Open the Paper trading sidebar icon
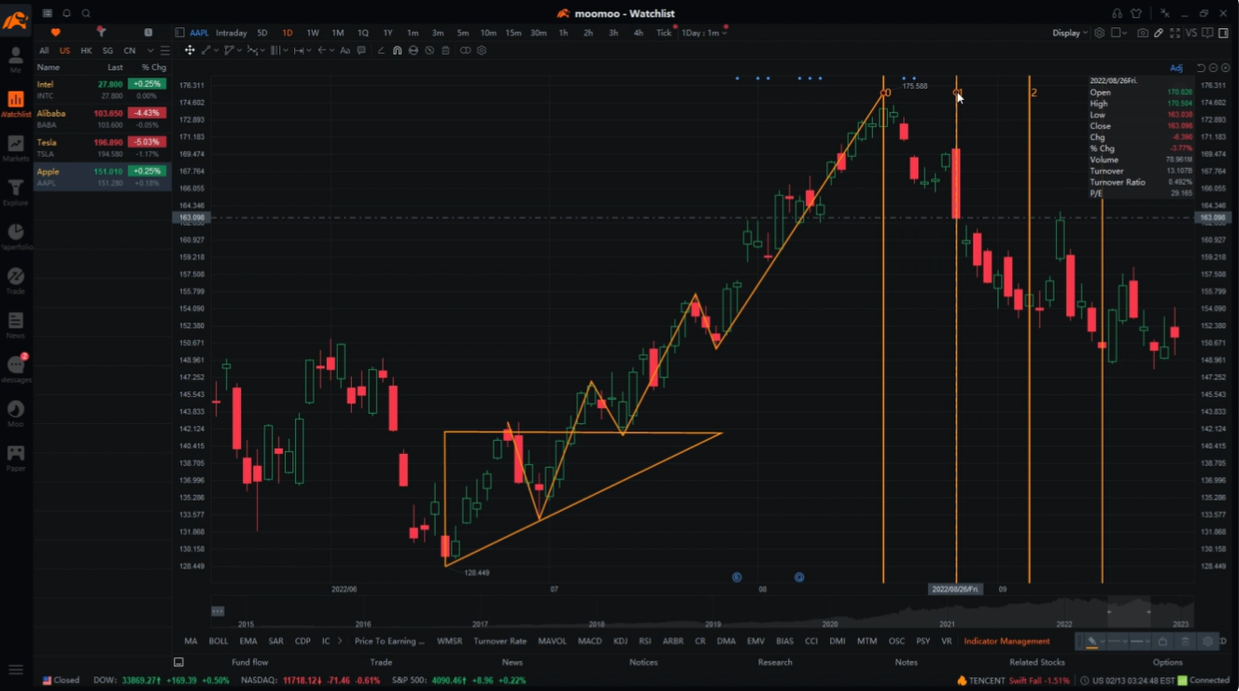1239x691 pixels. click(x=16, y=458)
